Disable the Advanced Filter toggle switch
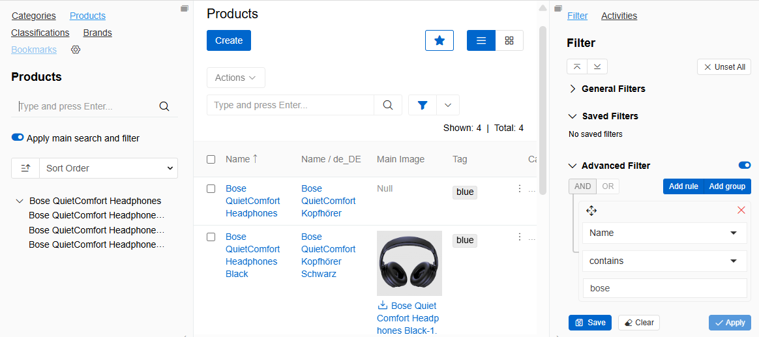This screenshot has width=759, height=337. pyautogui.click(x=744, y=166)
